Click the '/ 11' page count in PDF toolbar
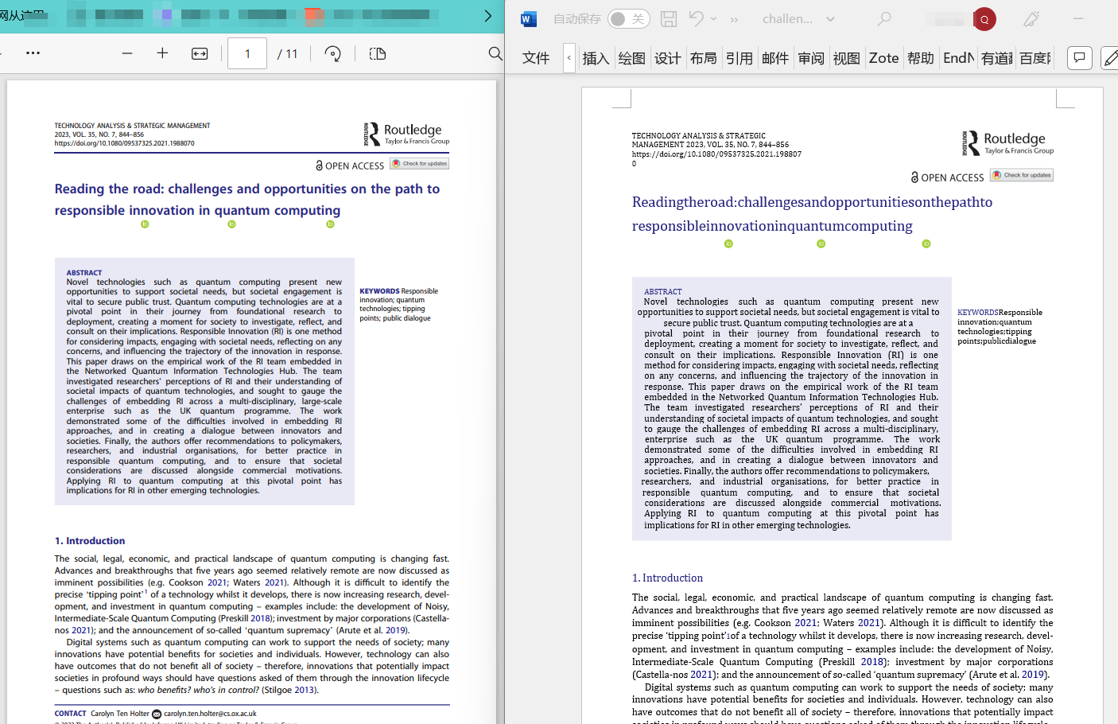The image size is (1118, 724). point(287,53)
